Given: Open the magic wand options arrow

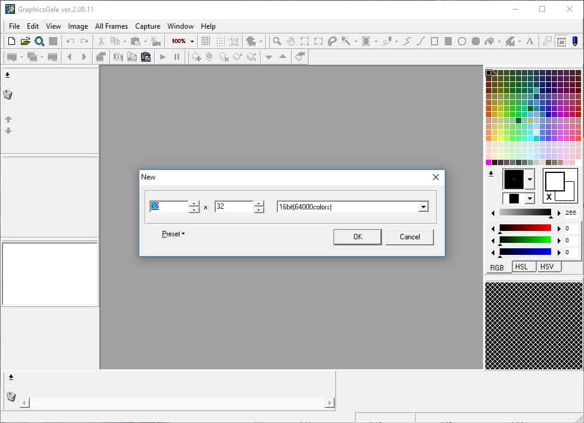Looking at the screenshot, I should coord(356,41).
